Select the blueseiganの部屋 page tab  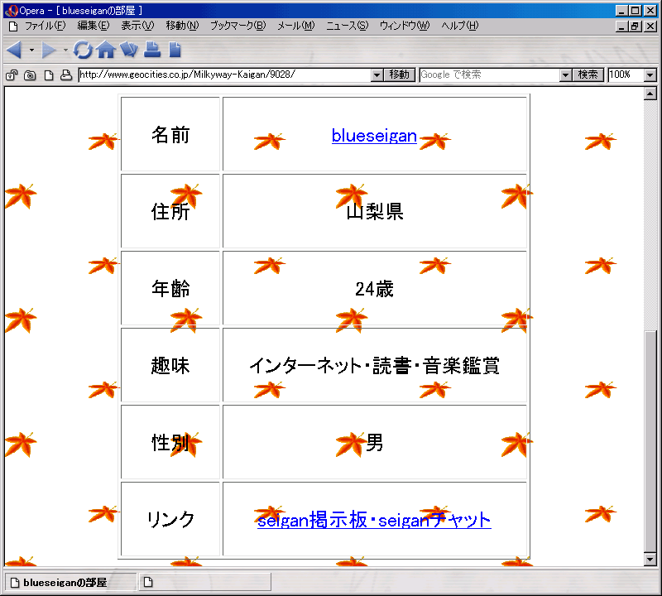pyautogui.click(x=70, y=583)
